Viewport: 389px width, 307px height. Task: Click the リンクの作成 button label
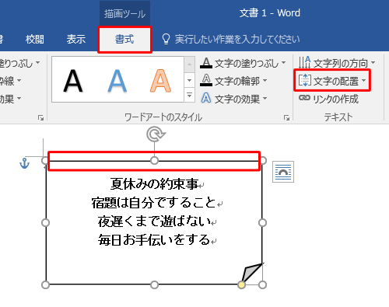point(336,99)
